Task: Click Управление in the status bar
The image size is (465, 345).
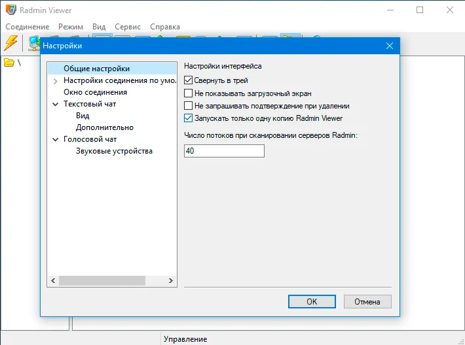Action: tap(185, 339)
